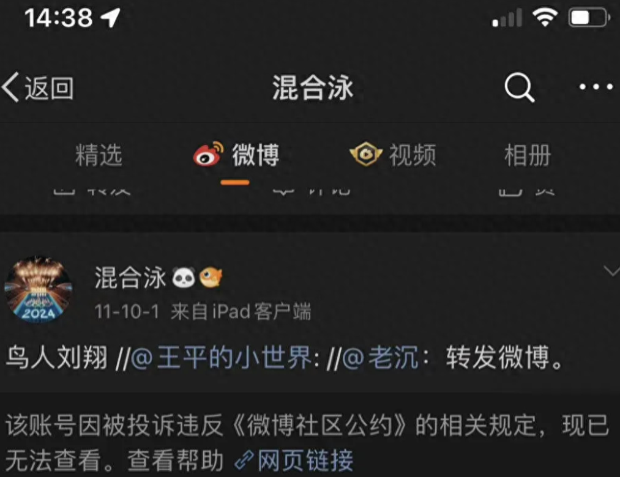Open the @王平的小世界 mention
This screenshot has height=477, width=620.
tap(222, 357)
